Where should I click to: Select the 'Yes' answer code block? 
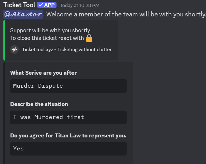pos(68,149)
